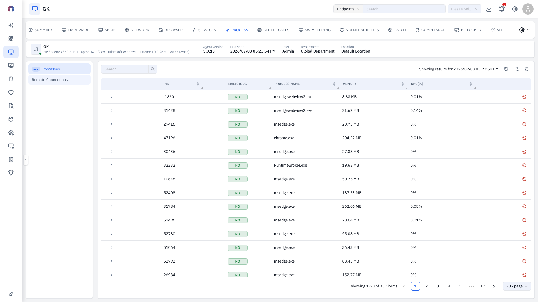Sort by Memory column
This screenshot has height=302, width=538.
pos(403,84)
